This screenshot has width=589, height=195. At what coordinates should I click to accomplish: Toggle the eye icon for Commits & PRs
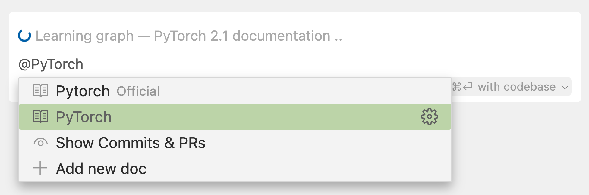(40, 143)
